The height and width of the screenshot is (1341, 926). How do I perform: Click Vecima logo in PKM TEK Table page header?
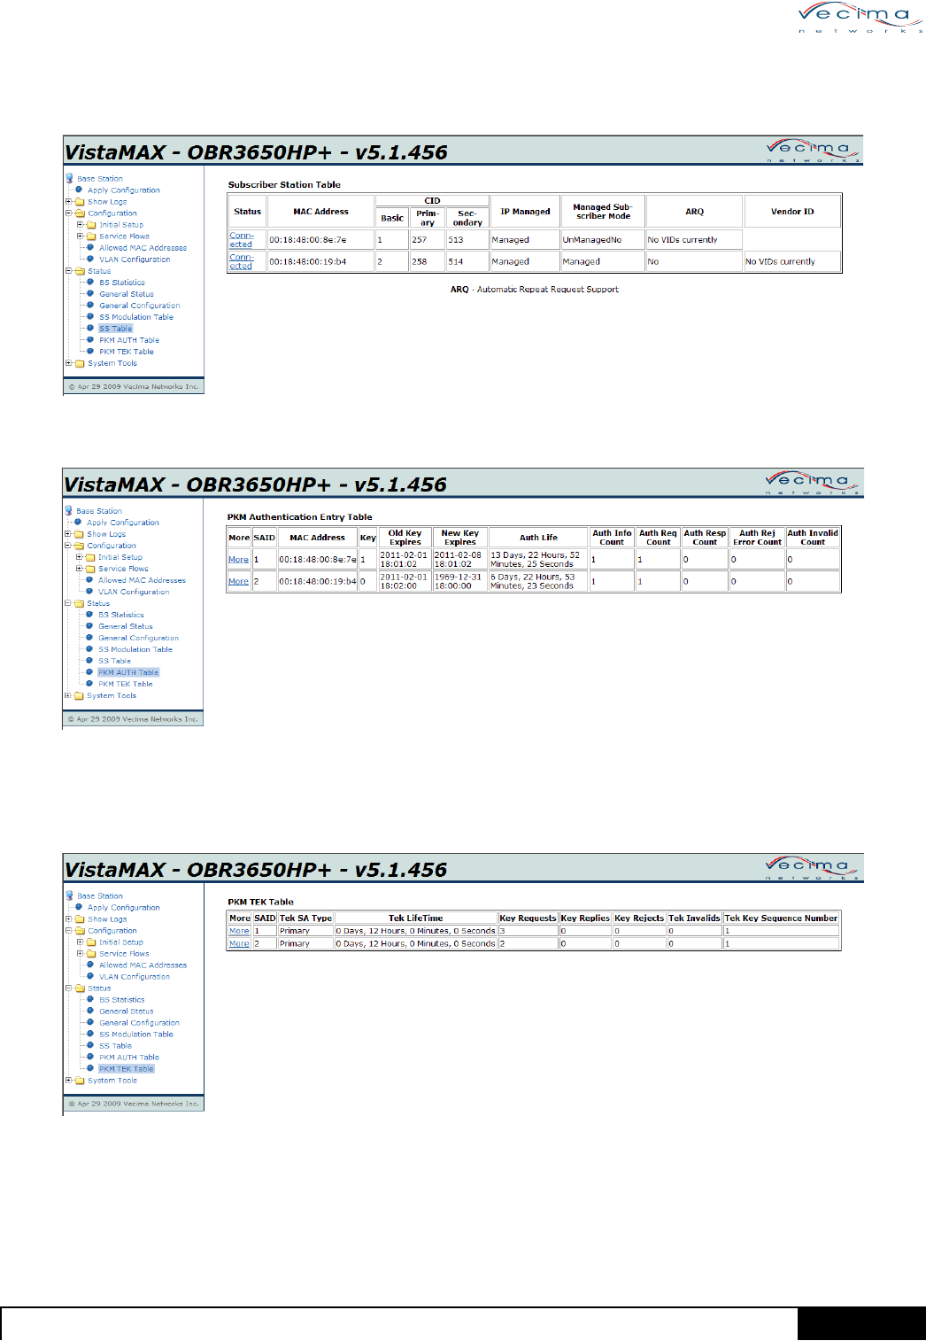[x=812, y=867]
